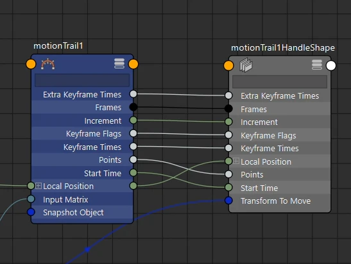Click the Snapshot Object blue input port
This screenshot has width=351, height=264.
coord(31,212)
